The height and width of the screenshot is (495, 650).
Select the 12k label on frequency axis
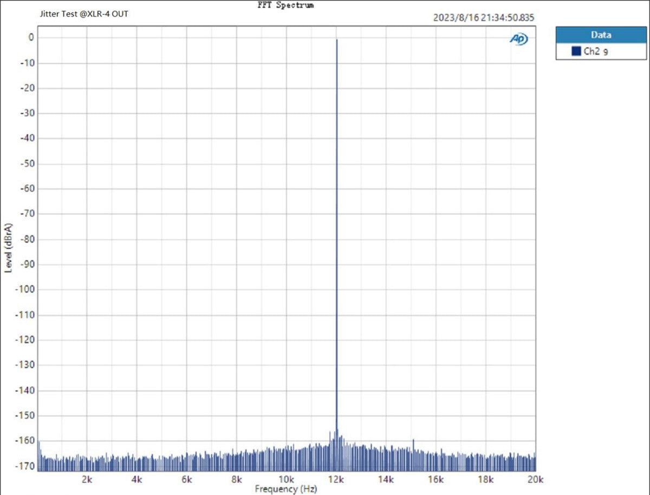click(336, 479)
